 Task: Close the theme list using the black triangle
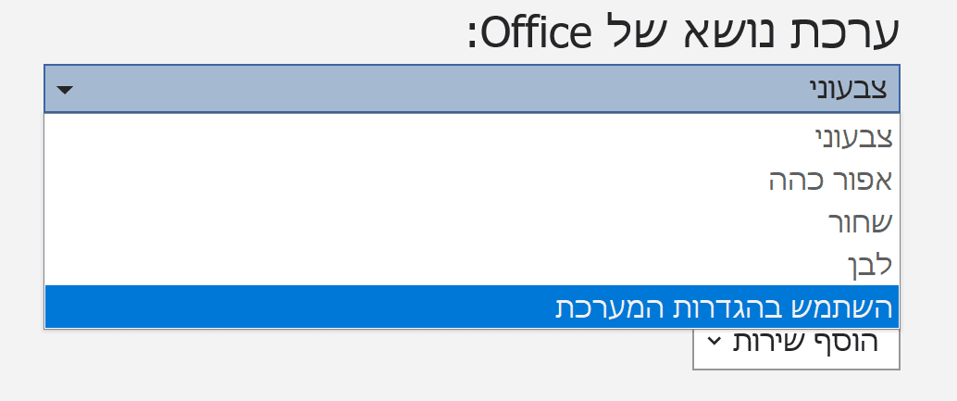(x=65, y=90)
